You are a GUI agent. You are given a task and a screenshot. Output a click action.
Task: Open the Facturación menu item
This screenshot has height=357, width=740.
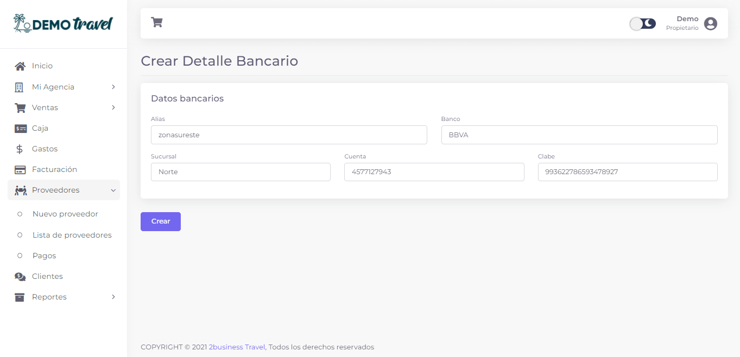[x=64, y=169]
